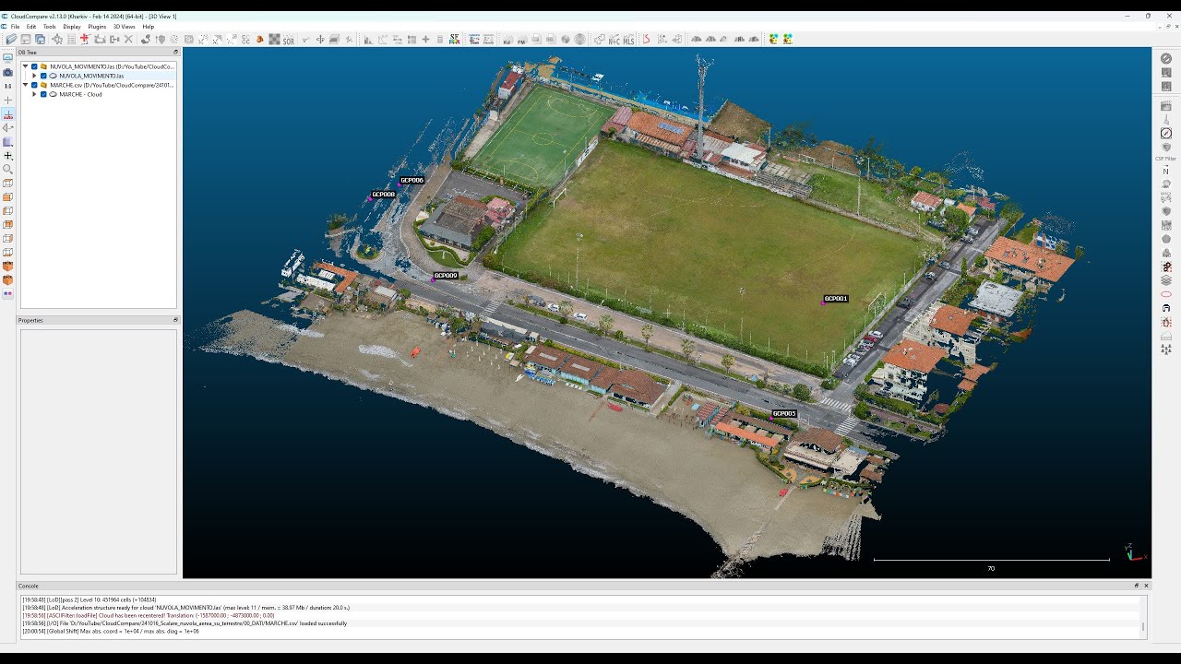Image resolution: width=1181 pixels, height=664 pixels.
Task: Click the Open file toolbar icon
Action: (x=11, y=39)
